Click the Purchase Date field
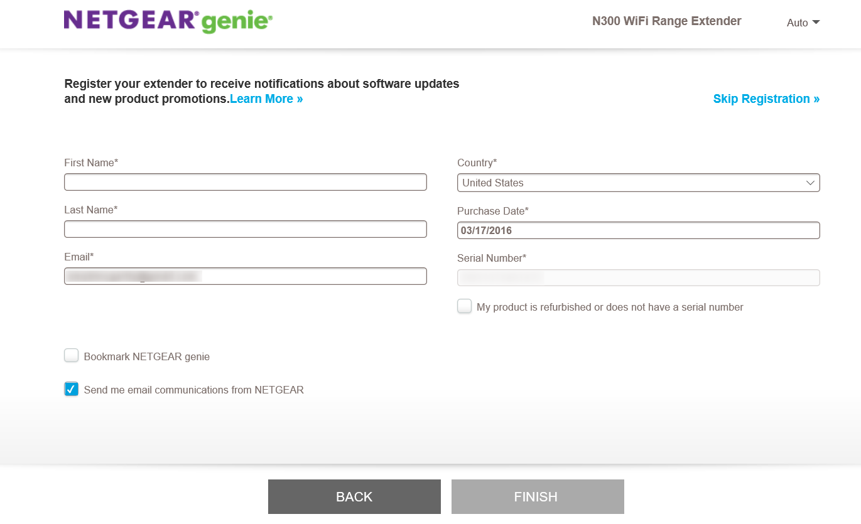Screen dimensions: 861x524 tap(638, 230)
